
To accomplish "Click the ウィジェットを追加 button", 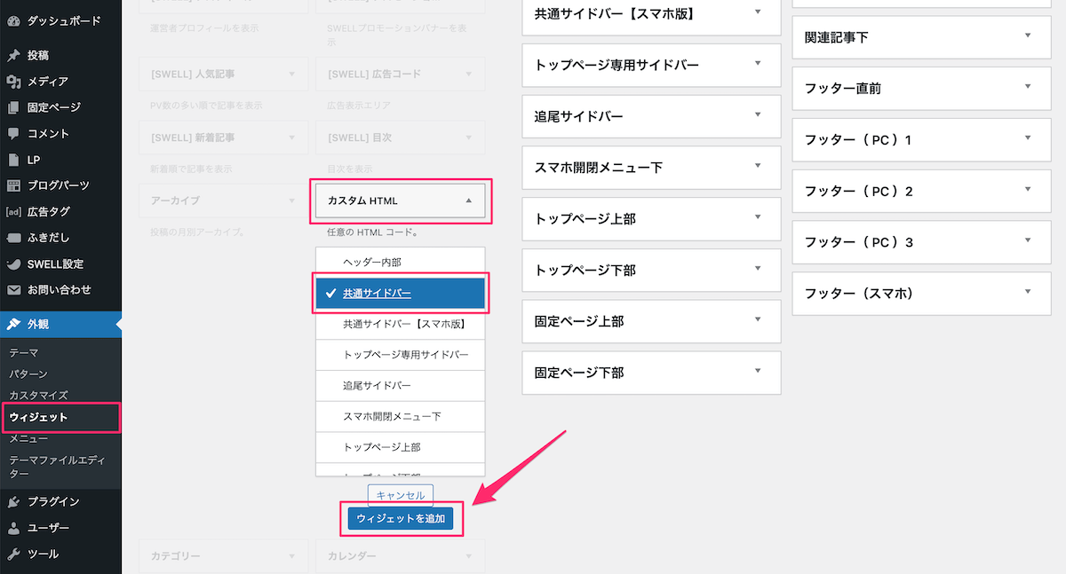I will pos(400,518).
